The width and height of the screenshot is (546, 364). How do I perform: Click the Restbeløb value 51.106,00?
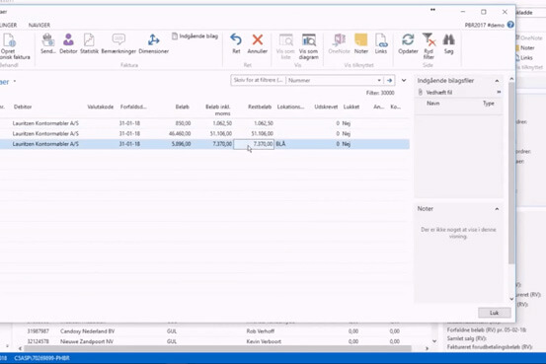point(263,133)
